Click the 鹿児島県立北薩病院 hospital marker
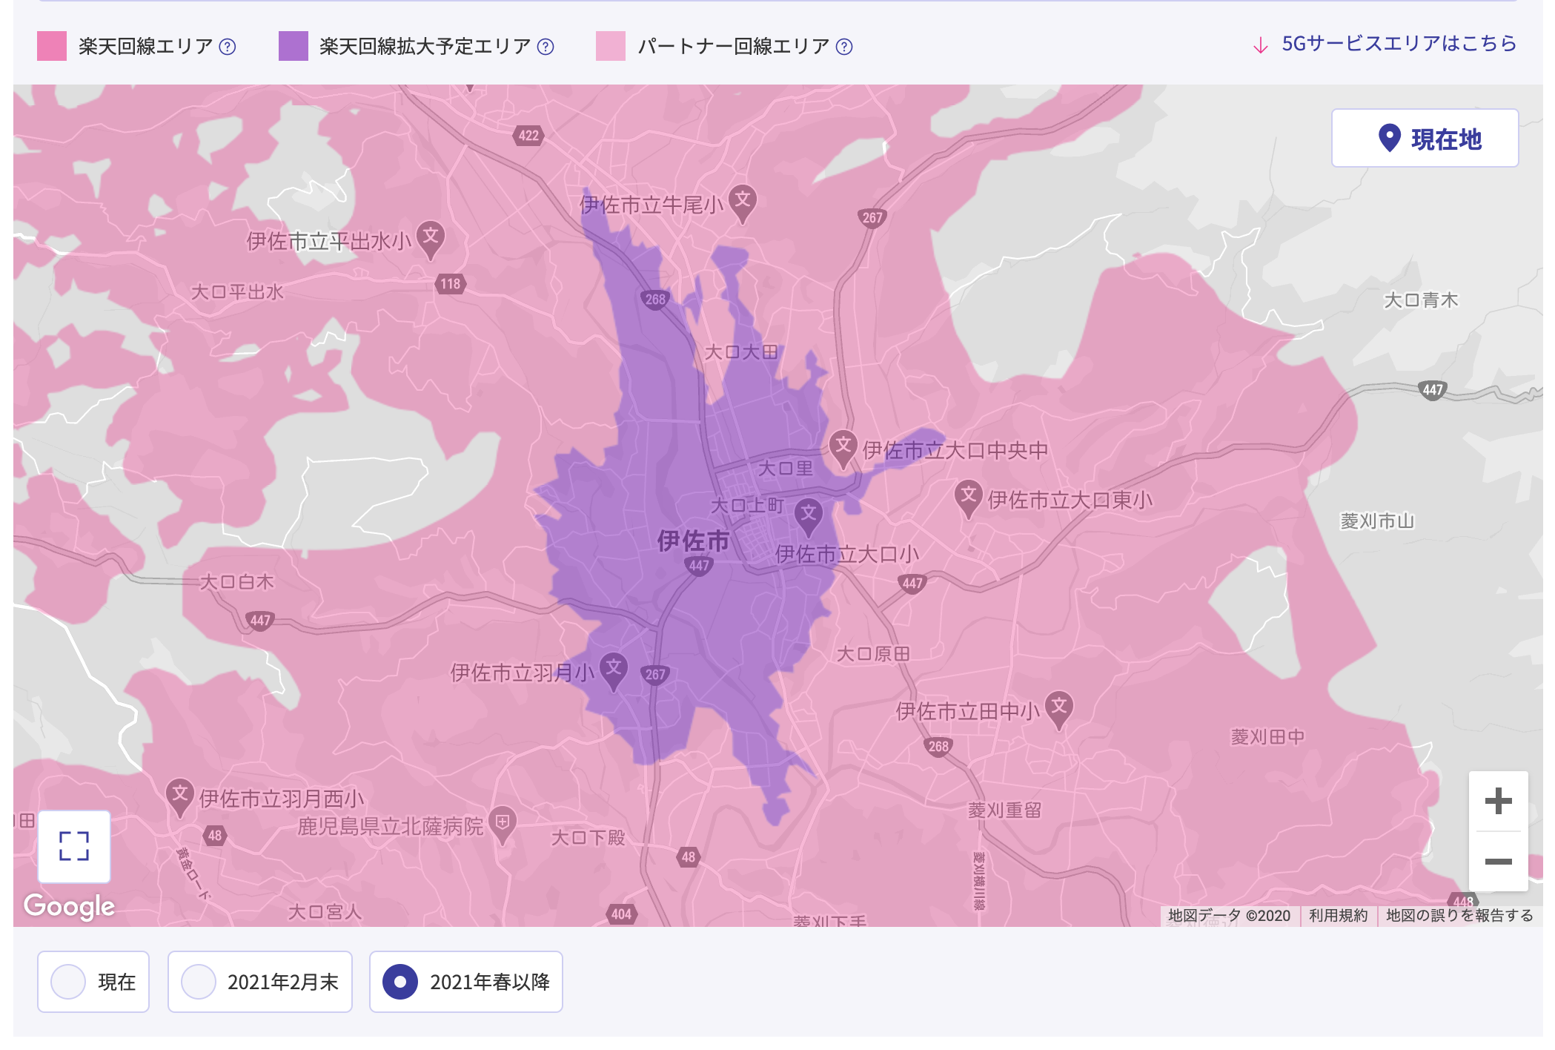This screenshot has width=1555, height=1050. pyautogui.click(x=503, y=824)
